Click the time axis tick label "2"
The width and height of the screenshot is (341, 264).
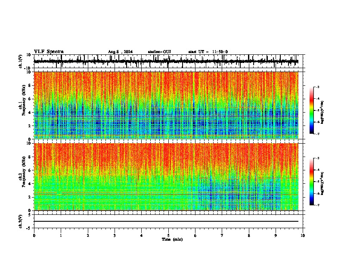88,236
